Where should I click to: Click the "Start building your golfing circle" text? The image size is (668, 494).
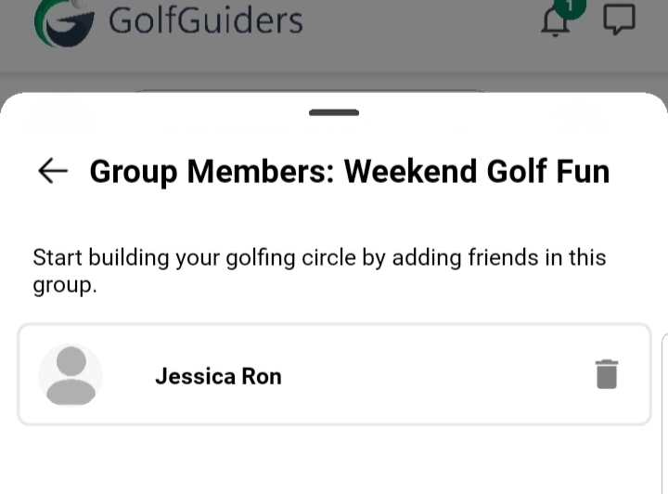[x=195, y=257]
